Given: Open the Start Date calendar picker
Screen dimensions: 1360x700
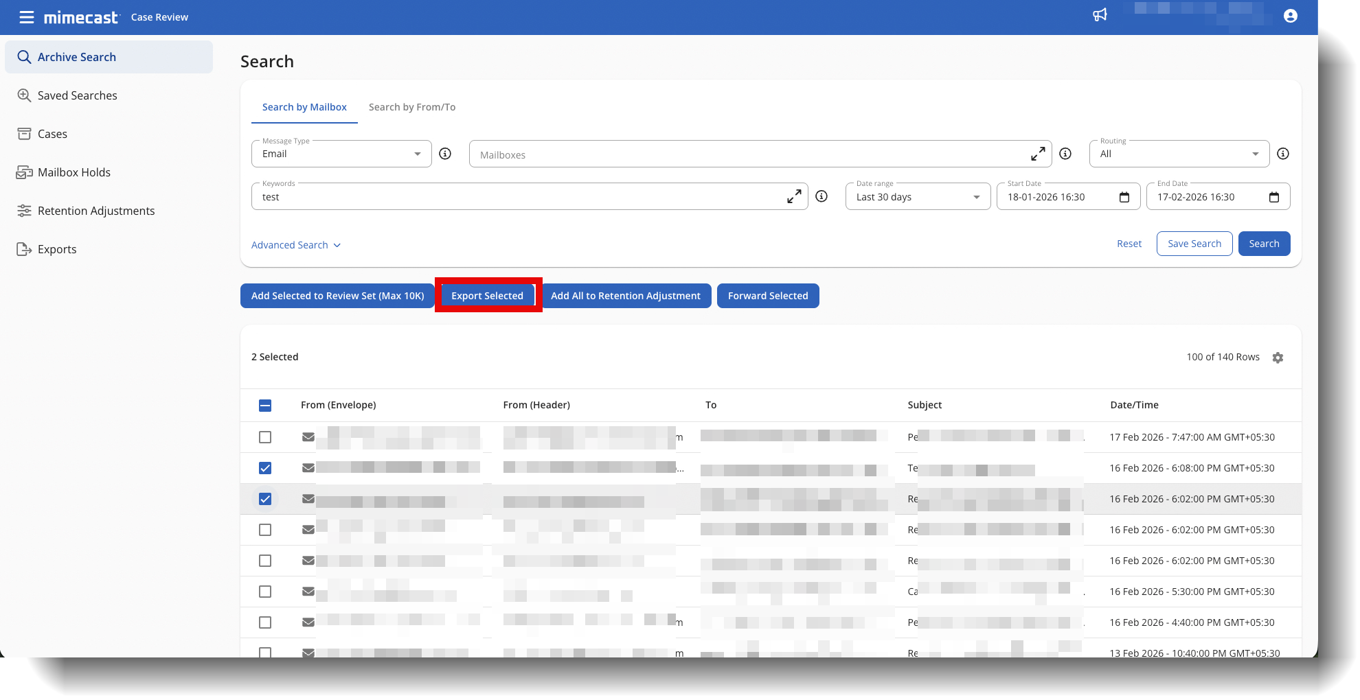Looking at the screenshot, I should [1124, 198].
